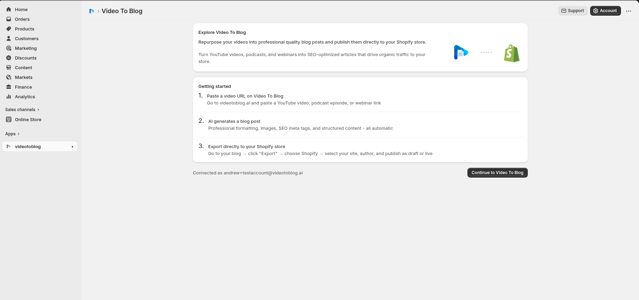Click the Video To Blog breadcrumb logo
The height and width of the screenshot is (300, 639).
click(x=91, y=11)
